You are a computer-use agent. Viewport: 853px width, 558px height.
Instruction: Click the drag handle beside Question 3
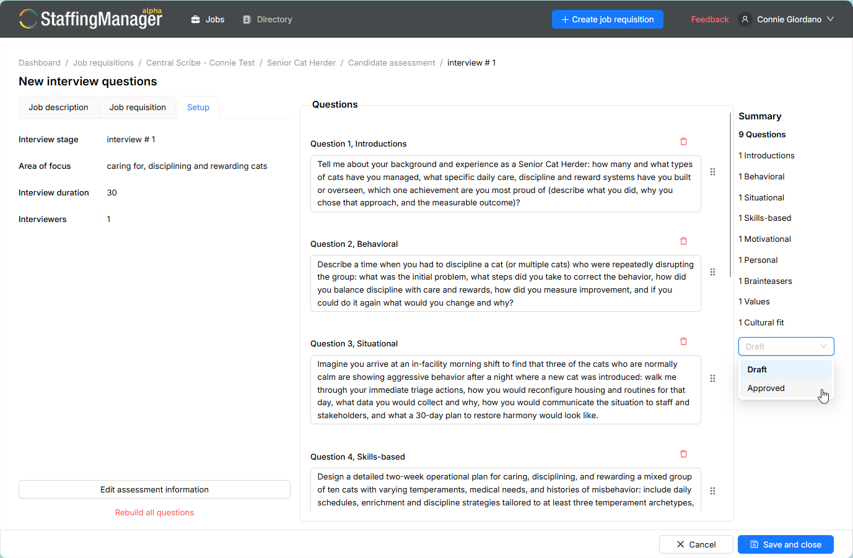(x=712, y=379)
